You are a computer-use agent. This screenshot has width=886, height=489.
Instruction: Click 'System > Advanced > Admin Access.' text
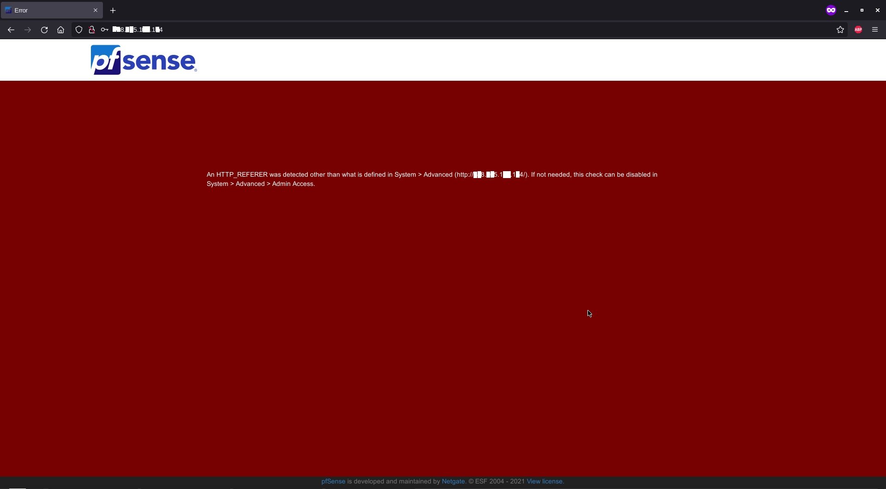[x=261, y=184]
